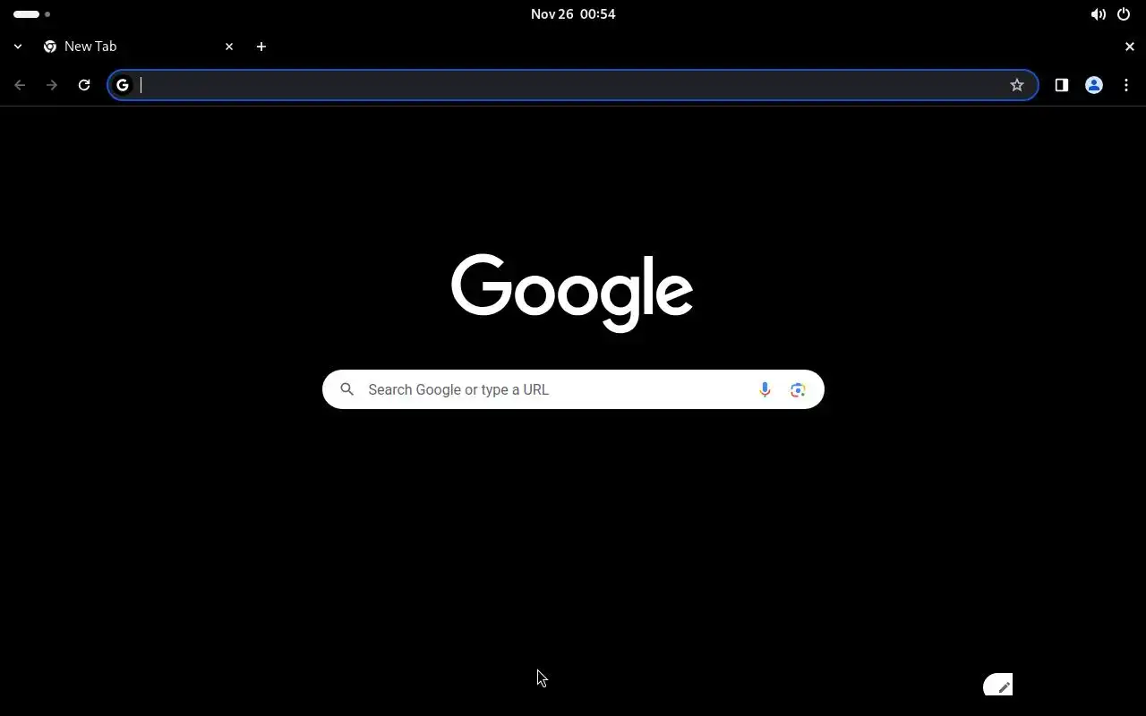Screen dimensions: 1146x716
Task: Click the Search Google or type a URL box
Action: coord(573,389)
